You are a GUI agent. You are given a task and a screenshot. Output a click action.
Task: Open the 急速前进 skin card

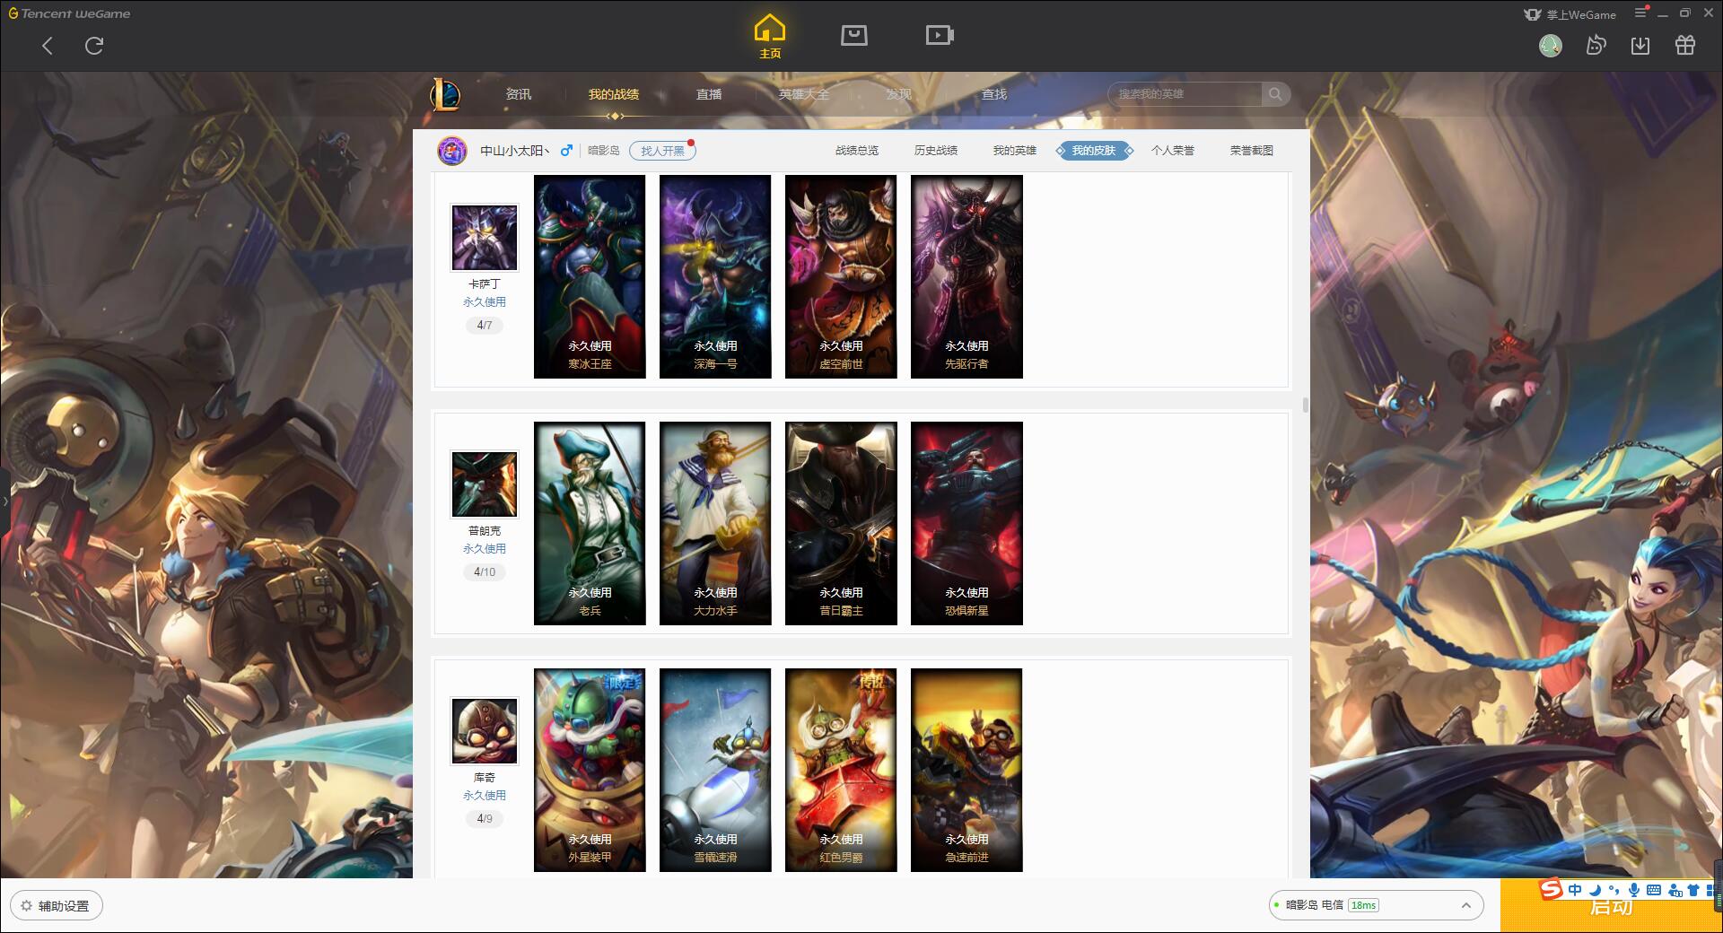click(966, 770)
